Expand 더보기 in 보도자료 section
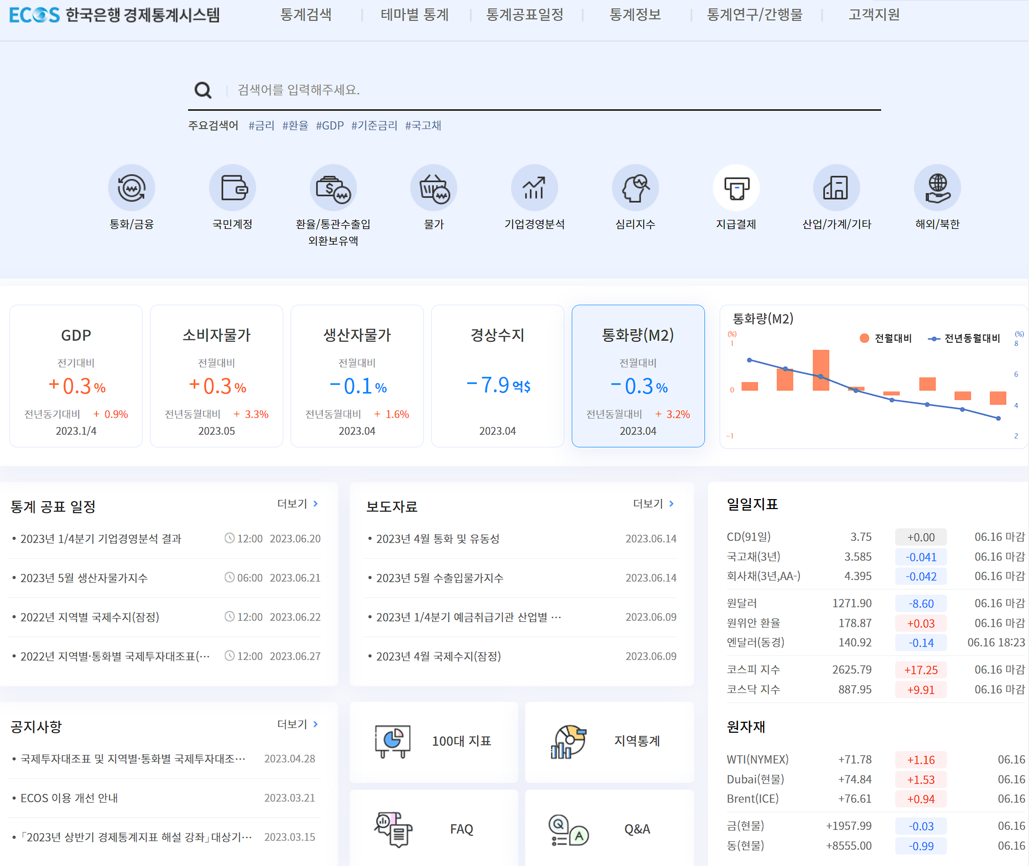The height and width of the screenshot is (866, 1029). 651,504
